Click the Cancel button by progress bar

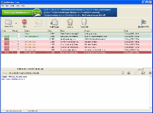pyautogui.click(x=140, y=69)
